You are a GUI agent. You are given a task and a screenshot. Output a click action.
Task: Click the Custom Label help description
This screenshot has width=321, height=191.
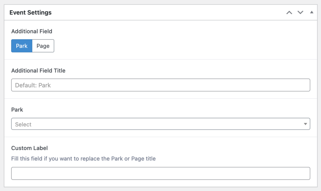click(x=83, y=159)
